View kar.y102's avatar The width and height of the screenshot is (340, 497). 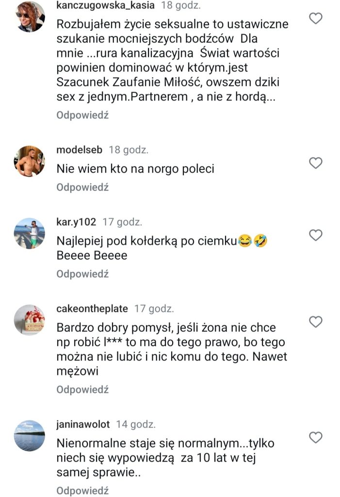30,233
